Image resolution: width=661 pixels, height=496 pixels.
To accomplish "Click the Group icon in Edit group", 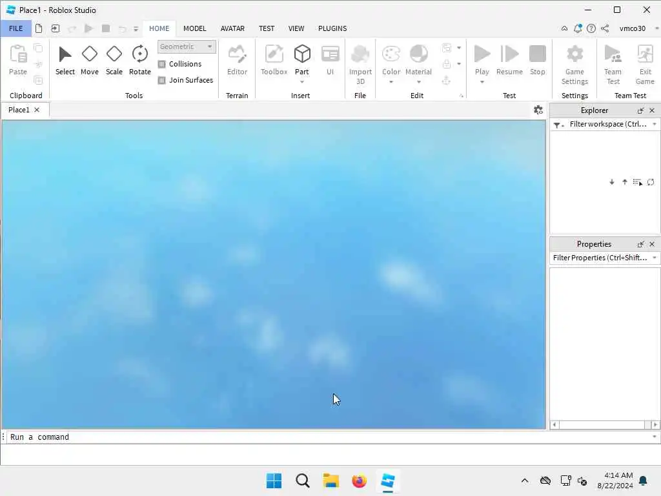I will pyautogui.click(x=447, y=48).
